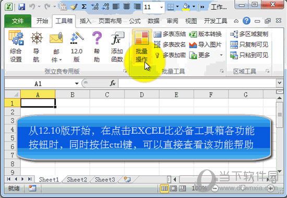
Task: Collapse the ribbon with the caret icon
Action: point(236,21)
